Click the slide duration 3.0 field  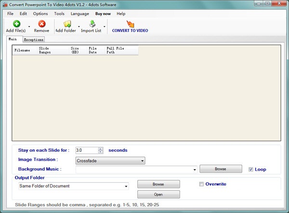pyautogui.click(x=87, y=150)
